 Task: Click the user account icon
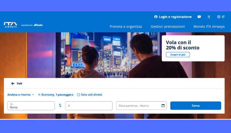(156, 17)
